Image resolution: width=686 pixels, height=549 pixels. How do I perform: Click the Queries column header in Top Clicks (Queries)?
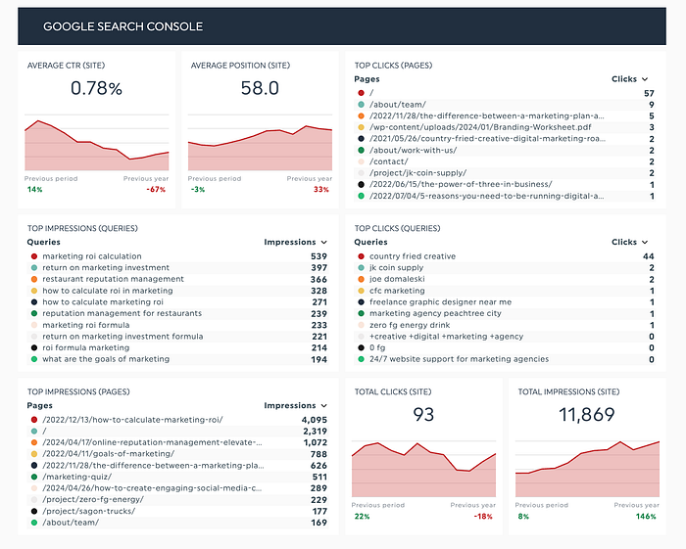[370, 242]
